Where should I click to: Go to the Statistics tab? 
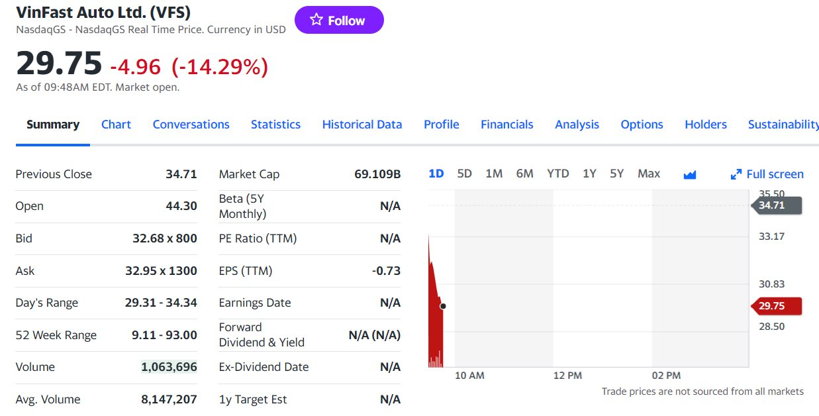(275, 125)
